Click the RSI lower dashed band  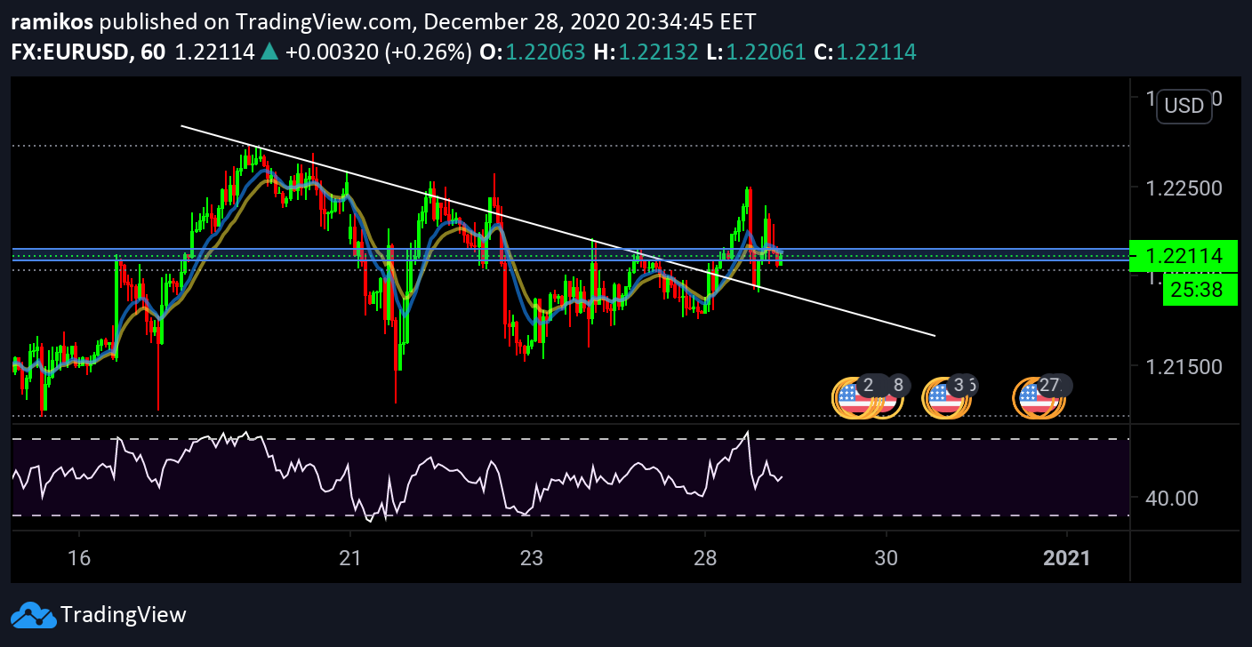click(569, 515)
